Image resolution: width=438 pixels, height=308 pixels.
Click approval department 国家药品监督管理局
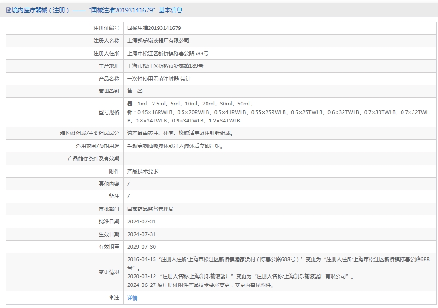pyautogui.click(x=150, y=209)
